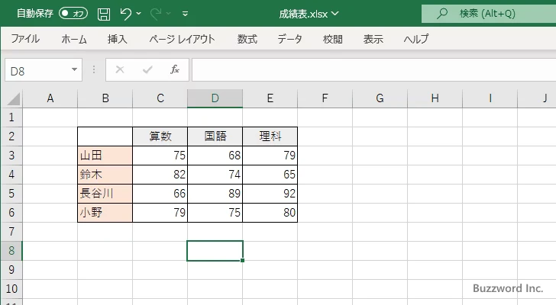Click the Insert Function fx icon
The height and width of the screenshot is (305, 556).
(175, 69)
